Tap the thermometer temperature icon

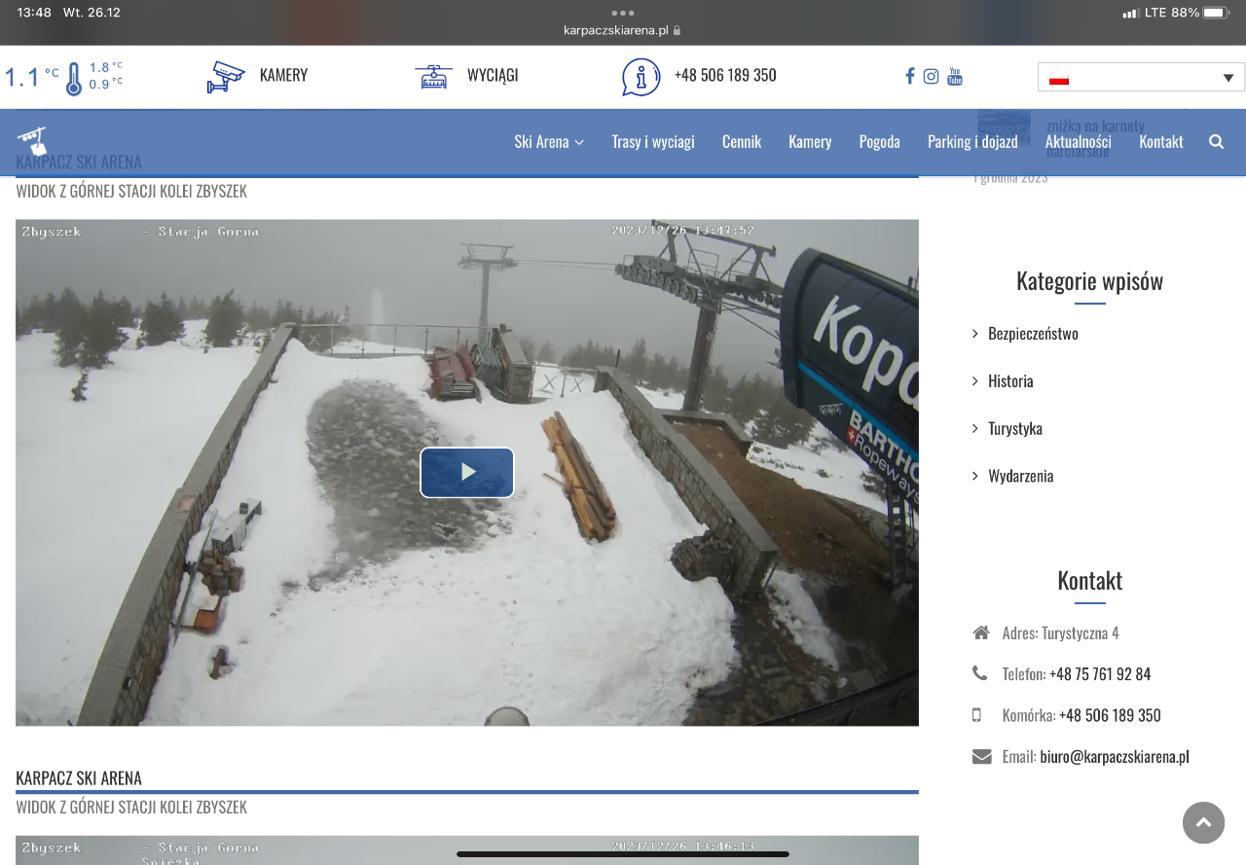[x=74, y=79]
